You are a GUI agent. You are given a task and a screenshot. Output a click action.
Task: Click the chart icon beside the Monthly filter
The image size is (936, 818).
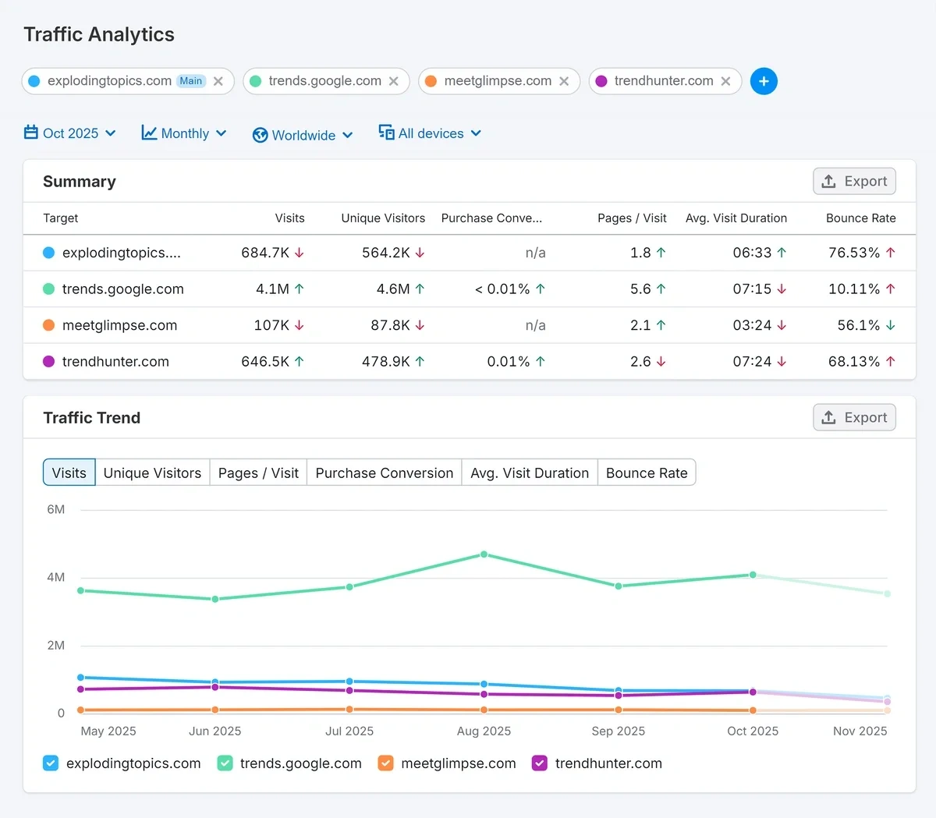(x=148, y=133)
